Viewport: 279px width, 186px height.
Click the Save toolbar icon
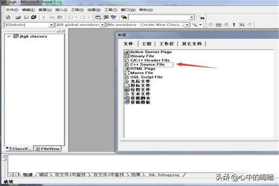pos(26,17)
